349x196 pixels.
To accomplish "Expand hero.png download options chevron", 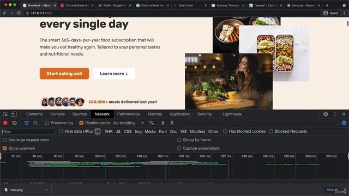I will pos(46,190).
